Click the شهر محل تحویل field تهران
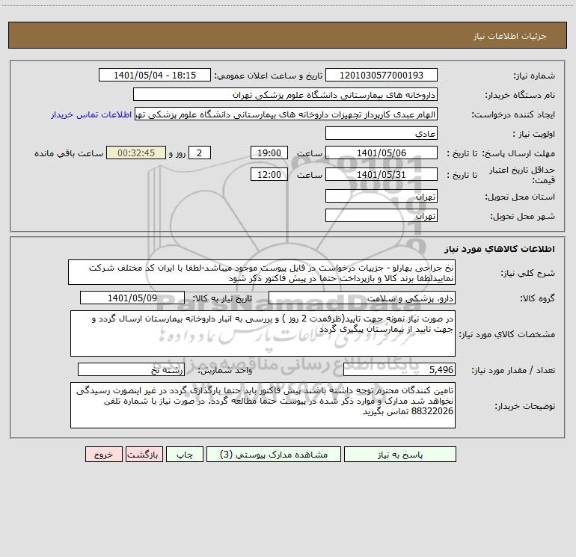 tap(382, 215)
